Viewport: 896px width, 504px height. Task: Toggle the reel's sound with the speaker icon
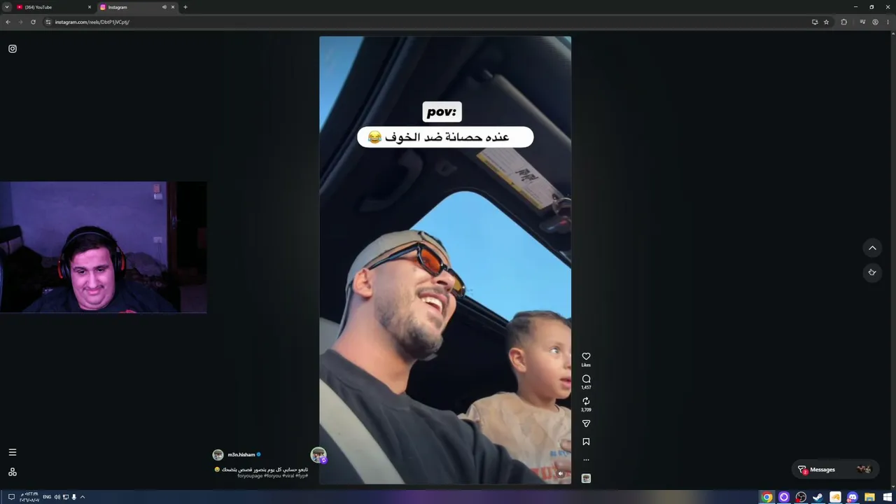tap(560, 474)
